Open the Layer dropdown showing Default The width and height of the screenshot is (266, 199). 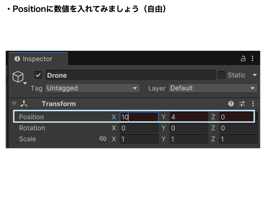click(213, 88)
